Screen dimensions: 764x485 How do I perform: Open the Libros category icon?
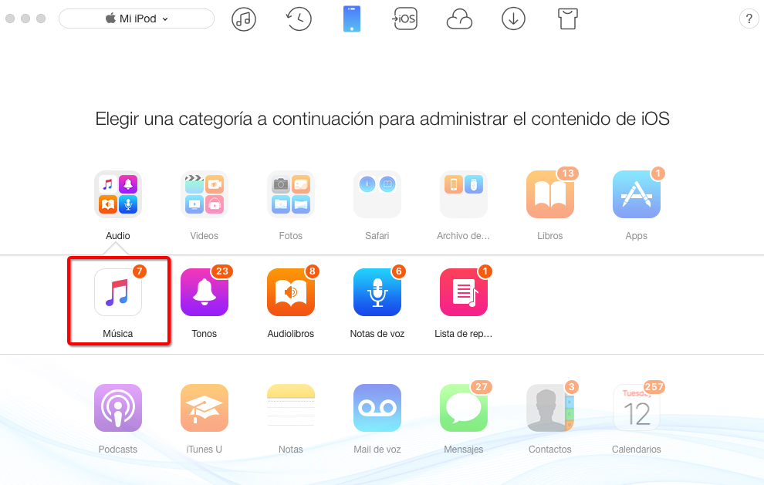click(550, 194)
